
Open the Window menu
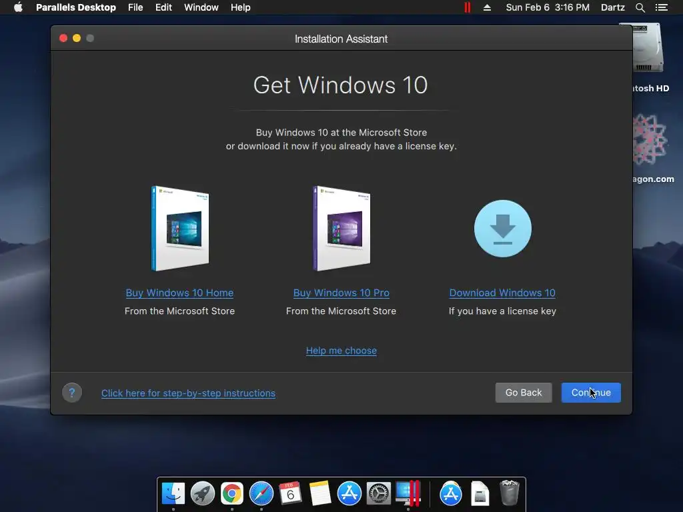click(x=201, y=7)
